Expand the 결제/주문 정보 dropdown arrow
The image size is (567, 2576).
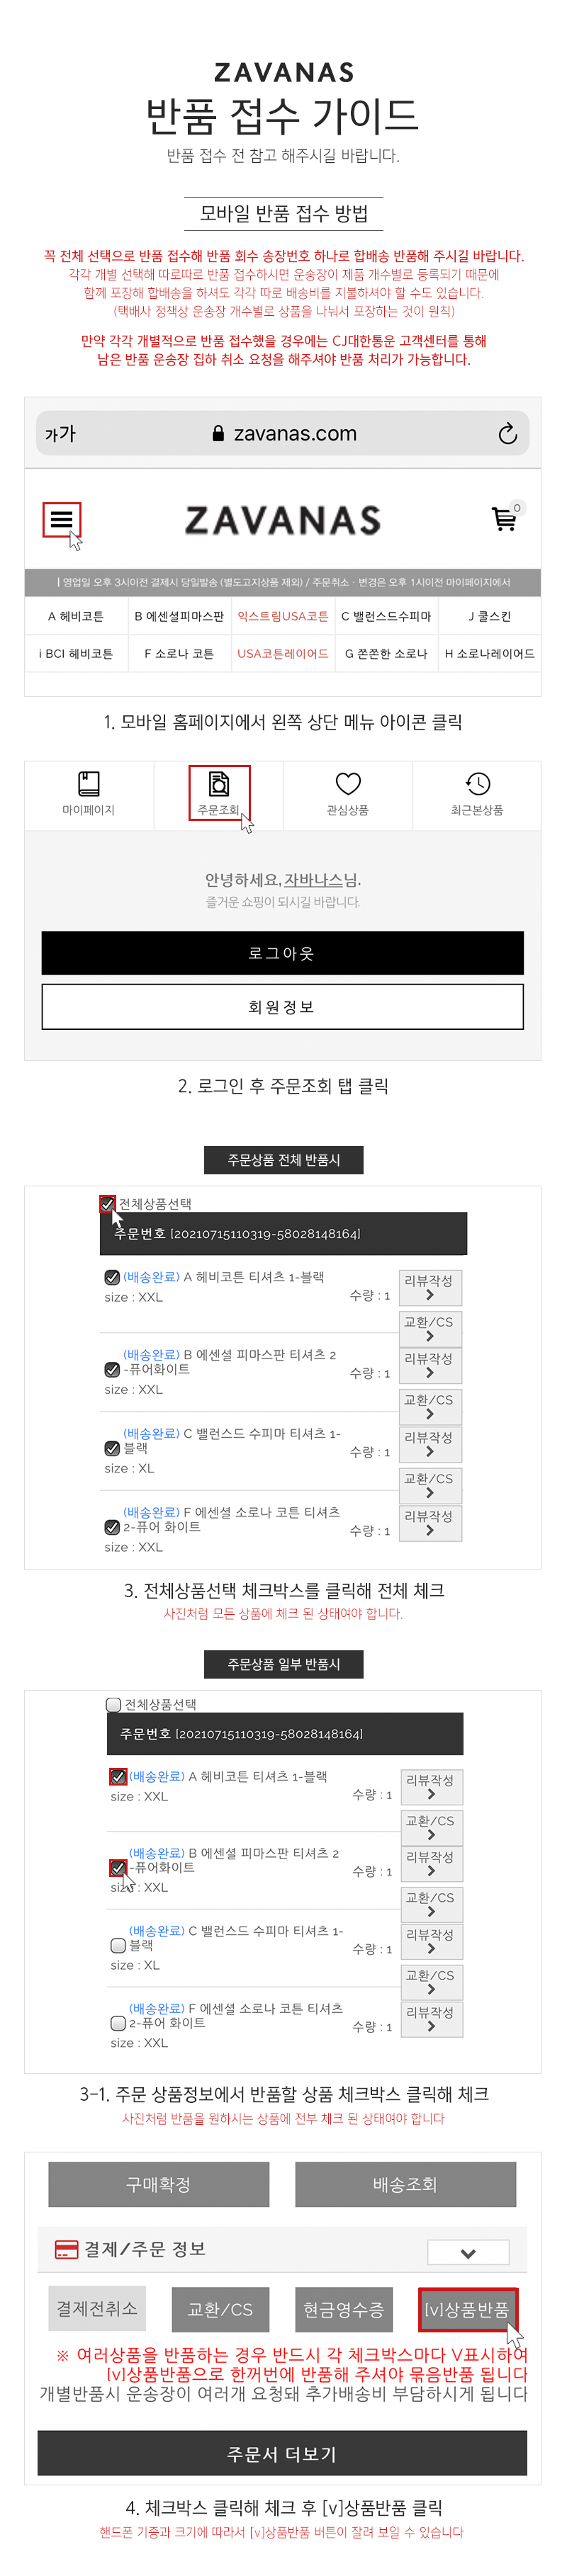pos(468,2253)
